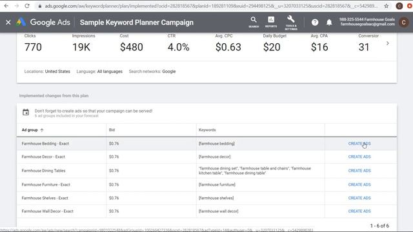
Task: Select the Farmhouse Shelves - Exact ad group
Action: [45, 198]
